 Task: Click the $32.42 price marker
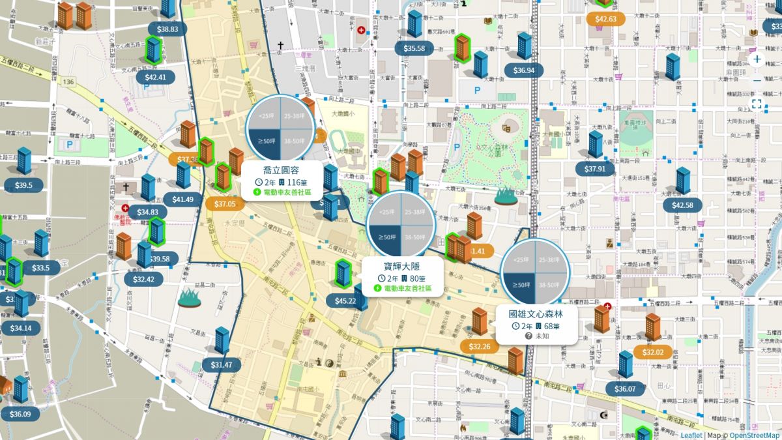[143, 280]
